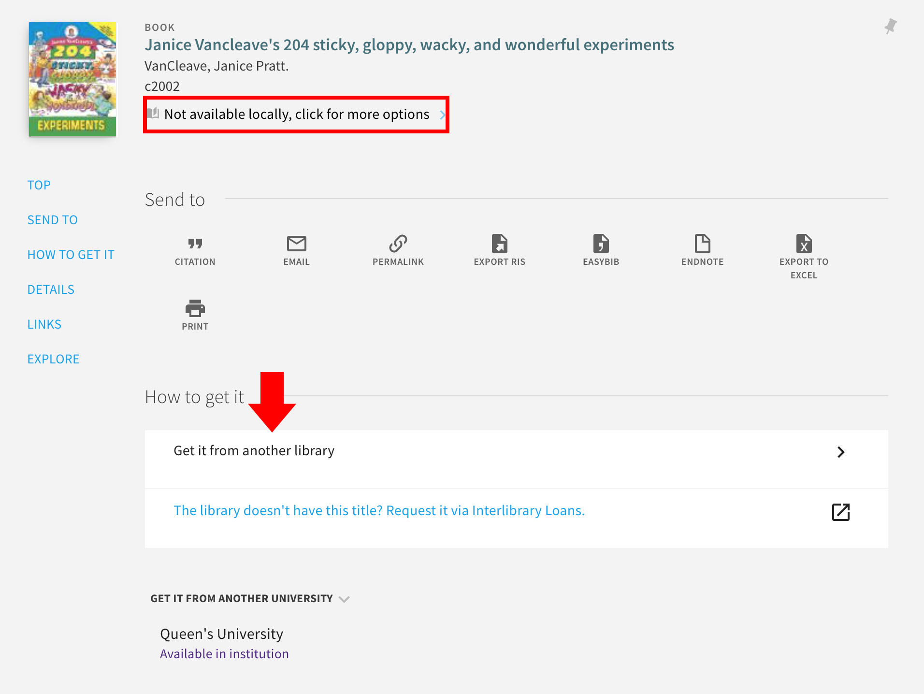
Task: Click the open-book availability icon
Action: (x=154, y=114)
